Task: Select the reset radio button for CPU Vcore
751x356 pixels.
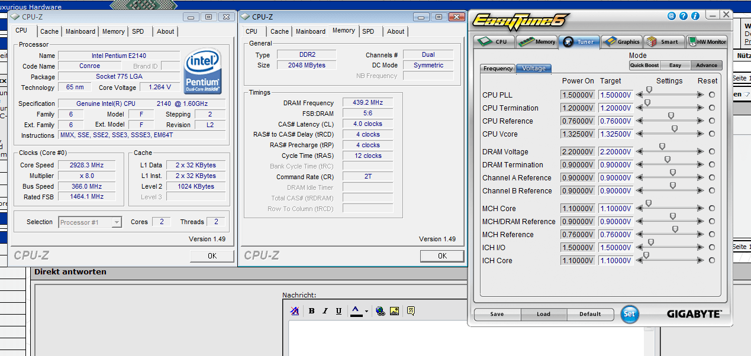Action: click(x=712, y=134)
